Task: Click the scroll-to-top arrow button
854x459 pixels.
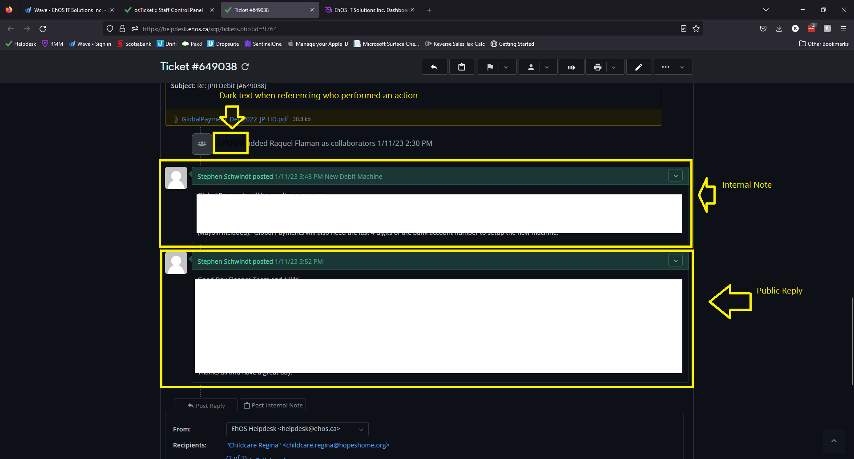Action: pyautogui.click(x=834, y=441)
